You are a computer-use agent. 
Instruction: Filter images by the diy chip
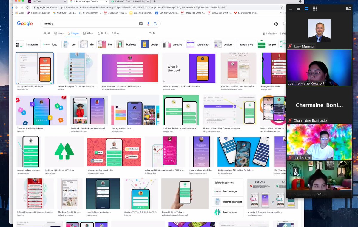(88, 44)
